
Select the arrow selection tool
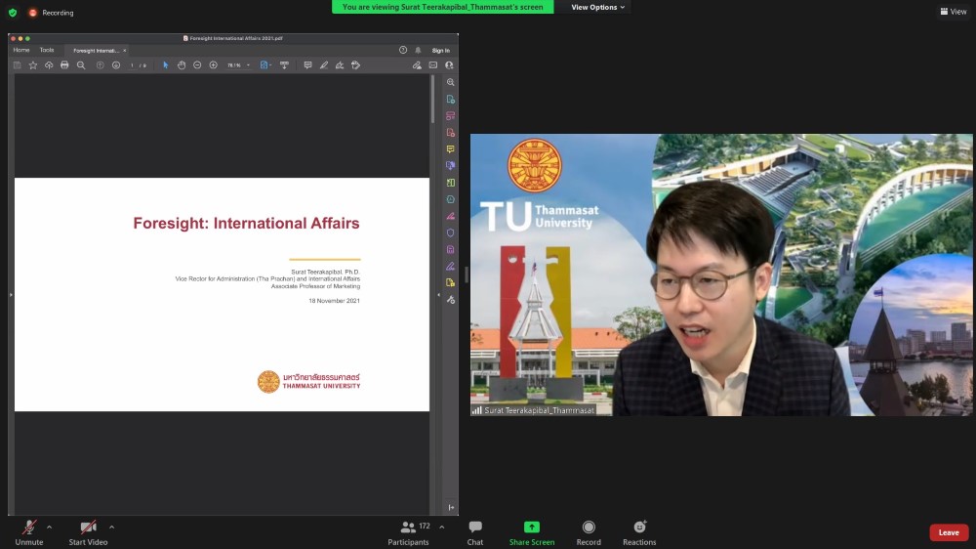point(165,65)
